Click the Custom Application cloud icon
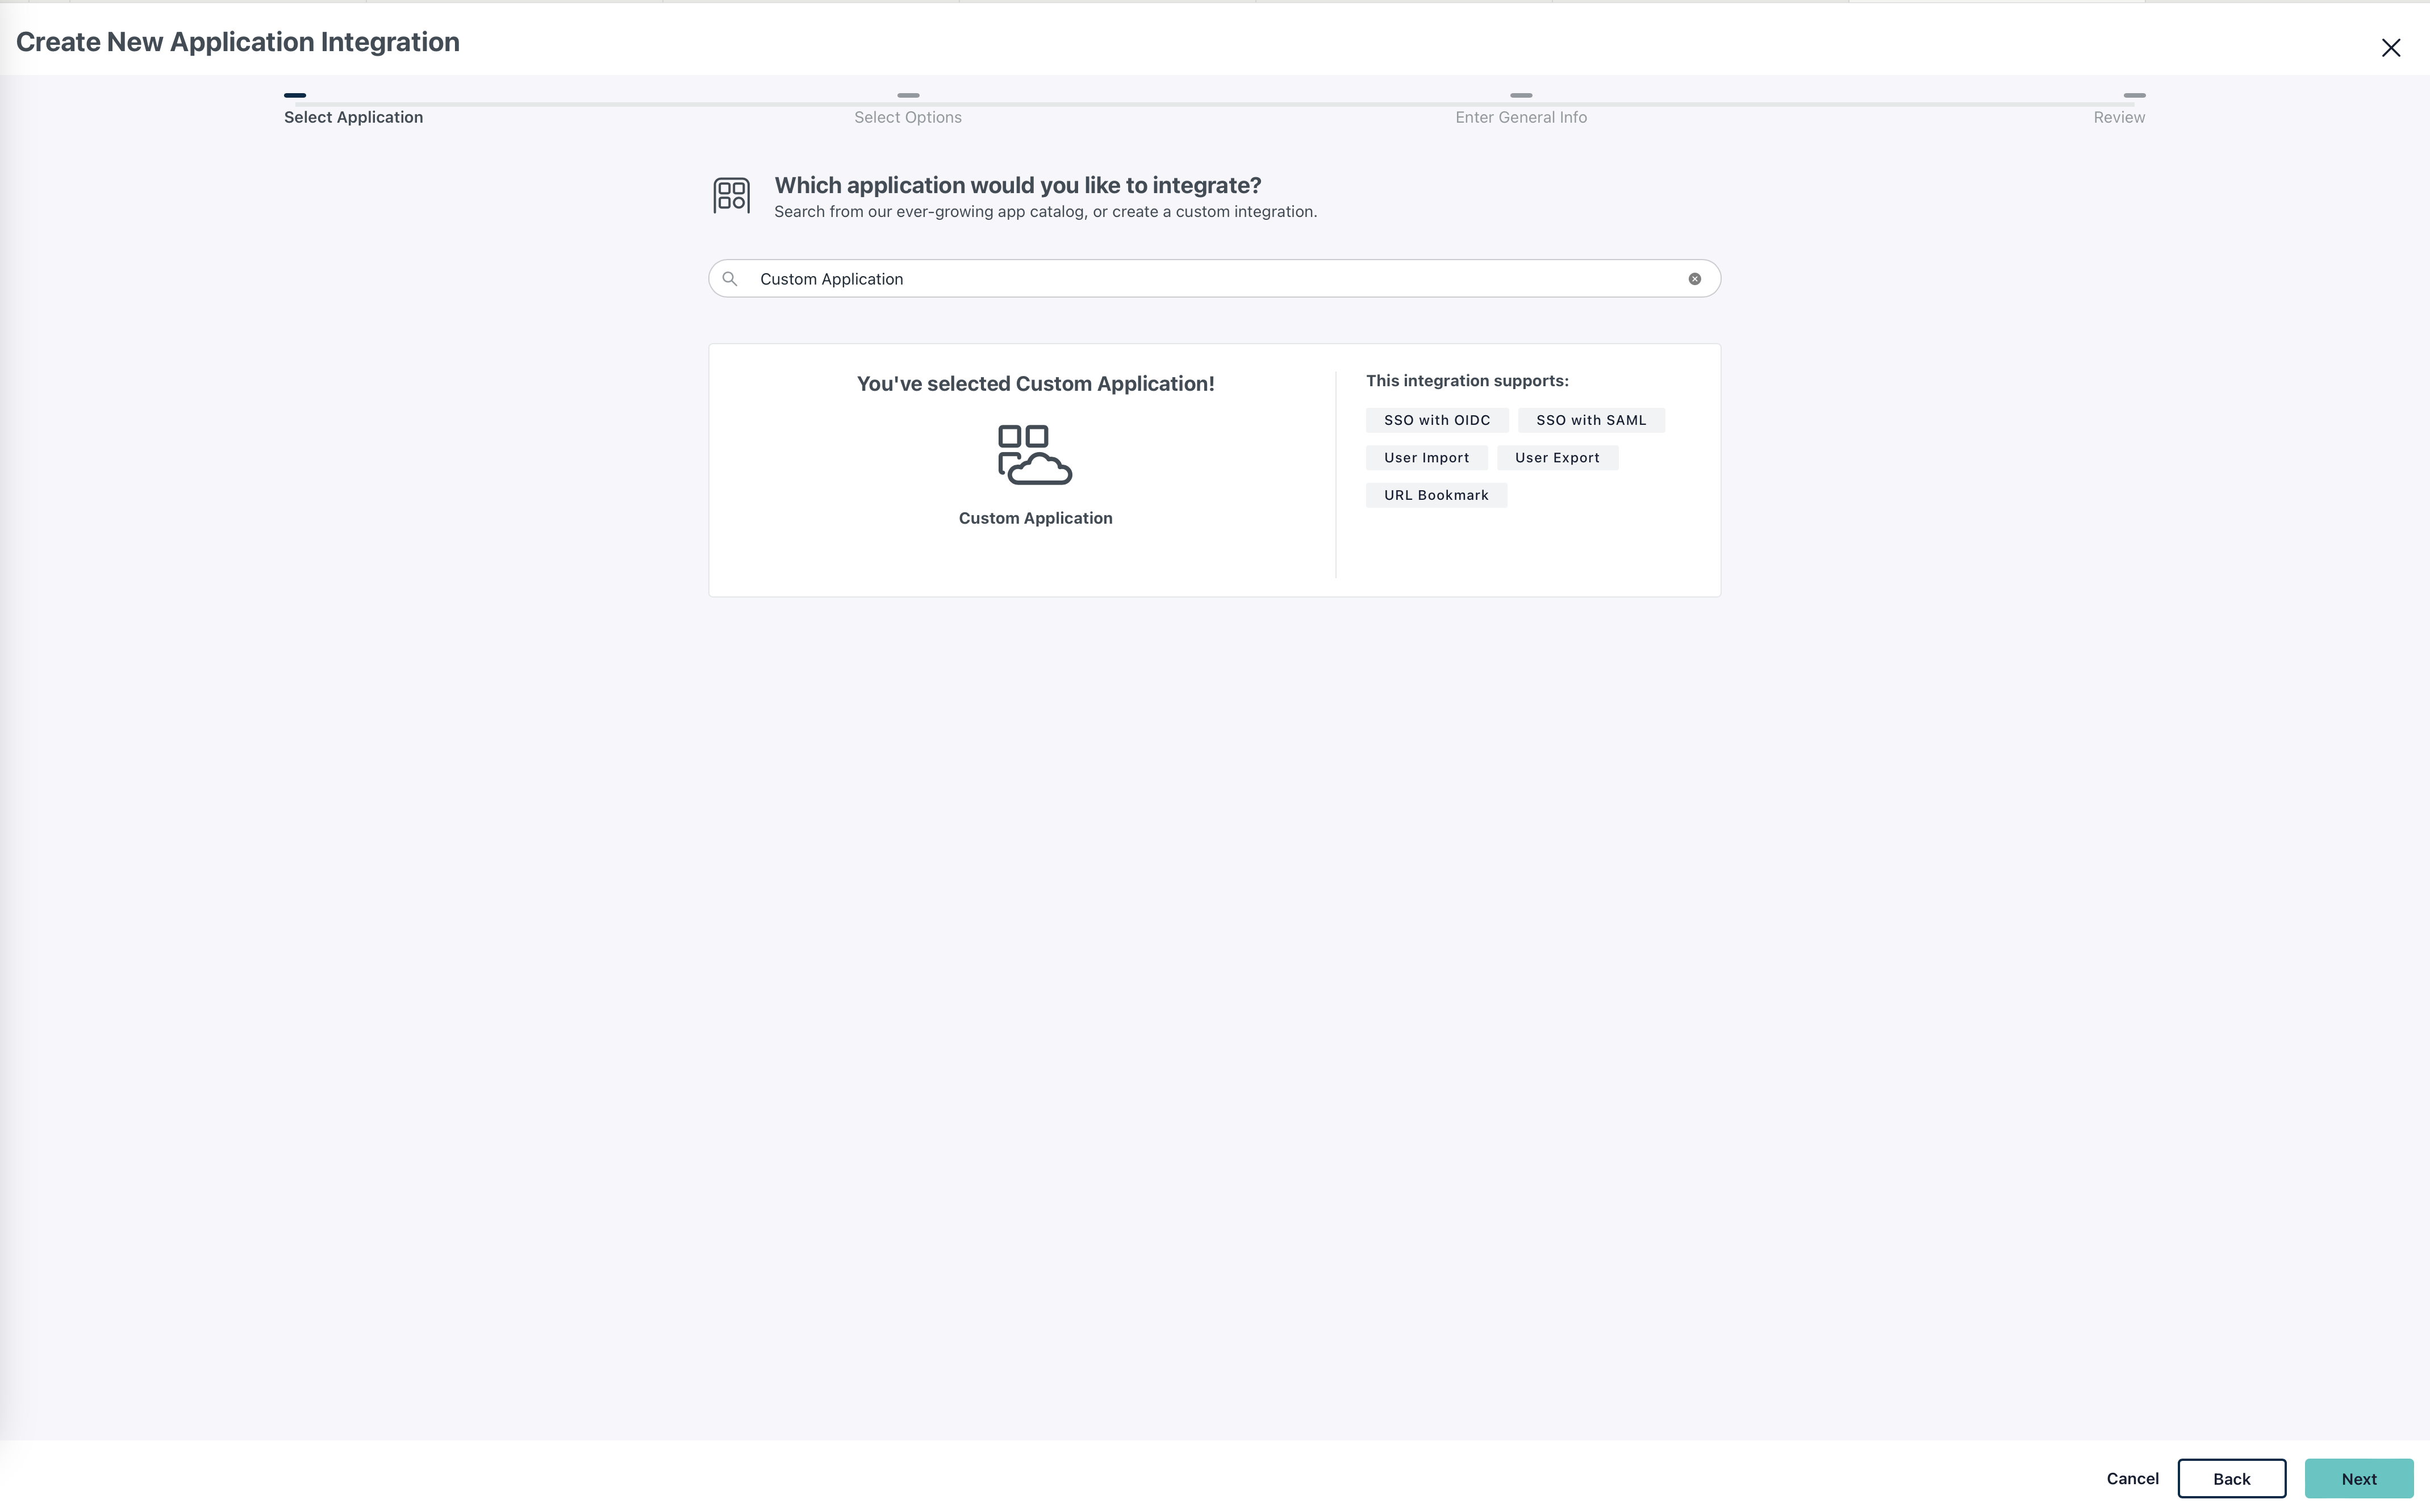This screenshot has height=1512, width=2430. coord(1035,455)
